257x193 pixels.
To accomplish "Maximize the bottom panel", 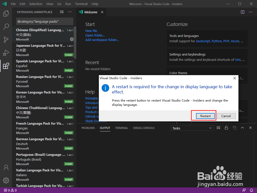I will (x=242, y=128).
